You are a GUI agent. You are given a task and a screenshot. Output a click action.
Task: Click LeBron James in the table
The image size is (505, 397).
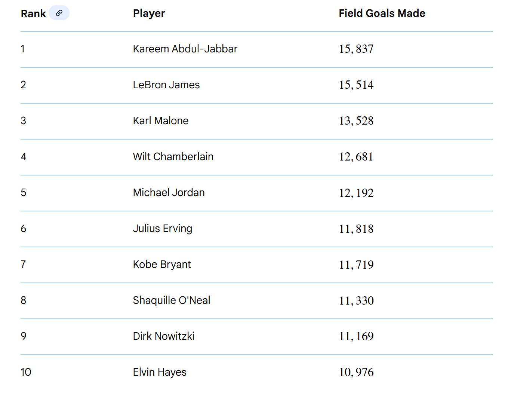pyautogui.click(x=166, y=85)
